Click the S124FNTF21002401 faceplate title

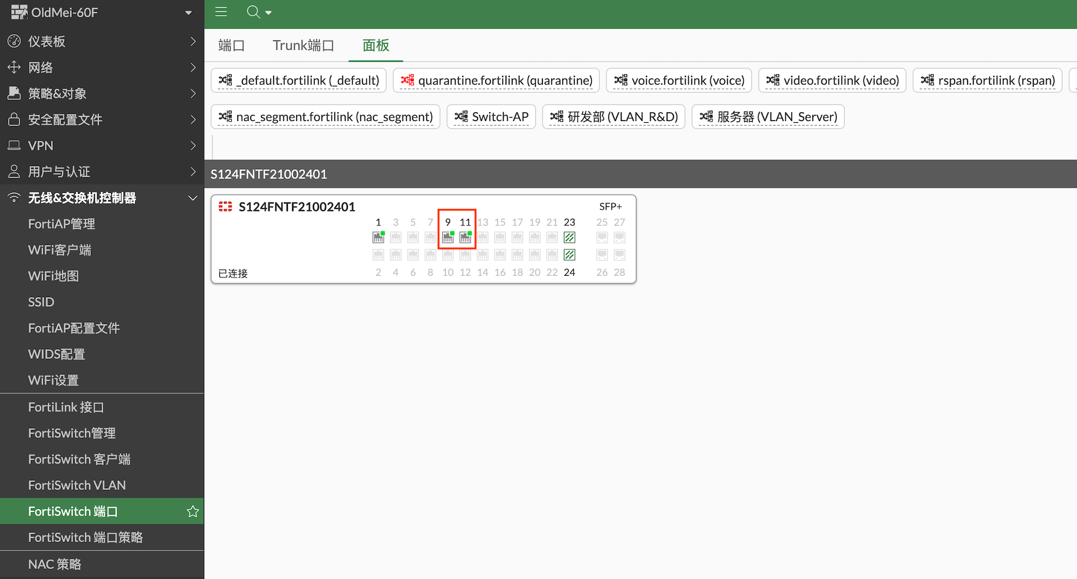point(297,207)
